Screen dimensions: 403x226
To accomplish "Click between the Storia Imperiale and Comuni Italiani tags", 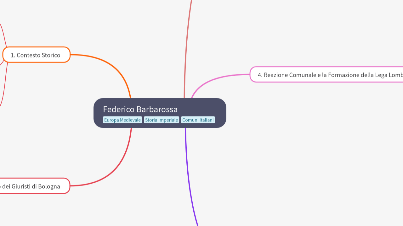I will pyautogui.click(x=180, y=120).
